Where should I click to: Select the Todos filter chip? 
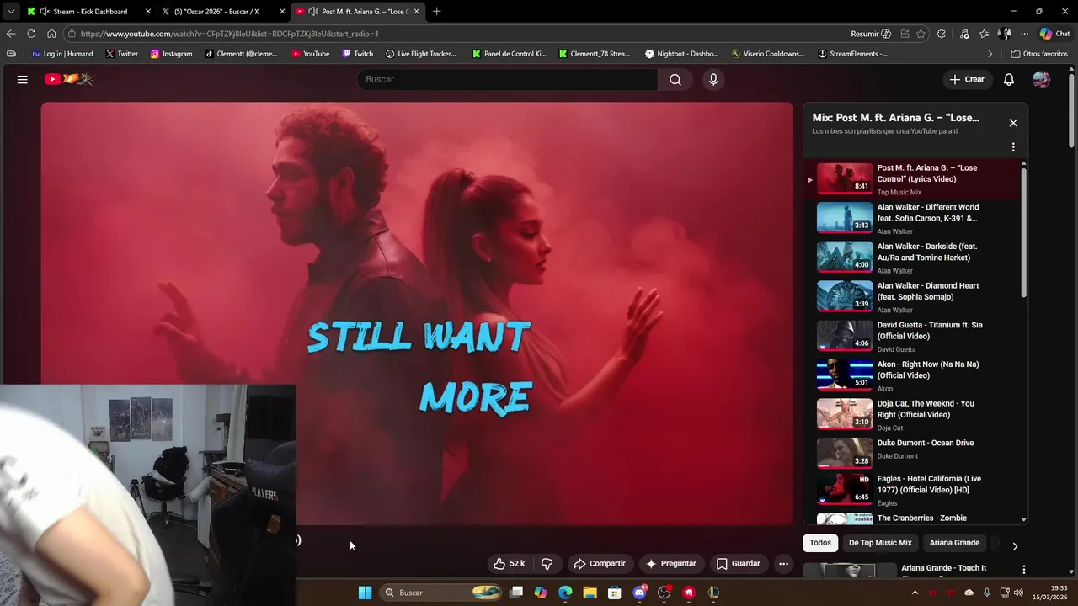coord(820,543)
